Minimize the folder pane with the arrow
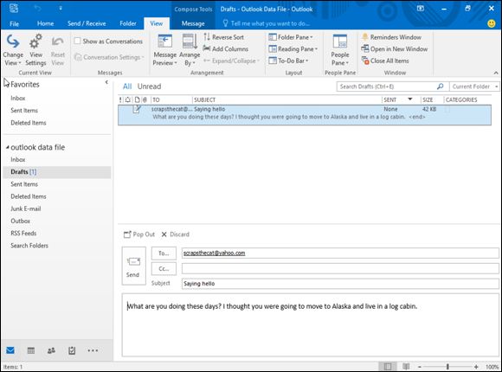 coord(106,82)
